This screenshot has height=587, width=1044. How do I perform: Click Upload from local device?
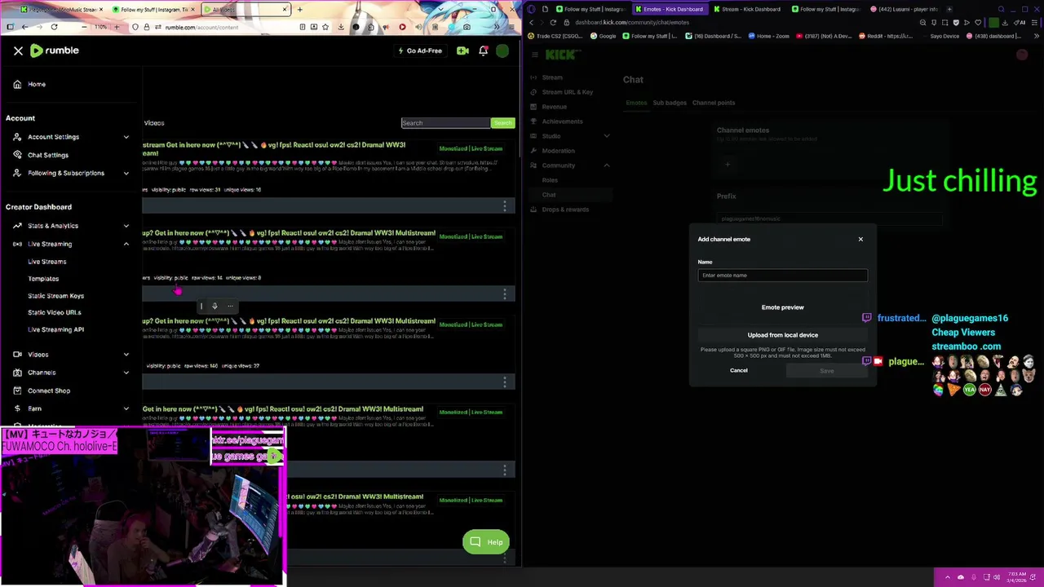tap(783, 335)
